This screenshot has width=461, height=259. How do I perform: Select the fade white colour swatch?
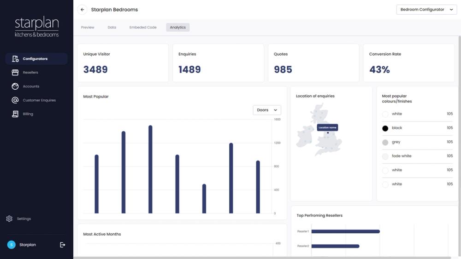385,156
